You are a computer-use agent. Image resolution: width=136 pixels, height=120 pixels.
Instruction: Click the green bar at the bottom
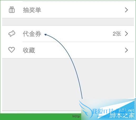tap(41, 117)
